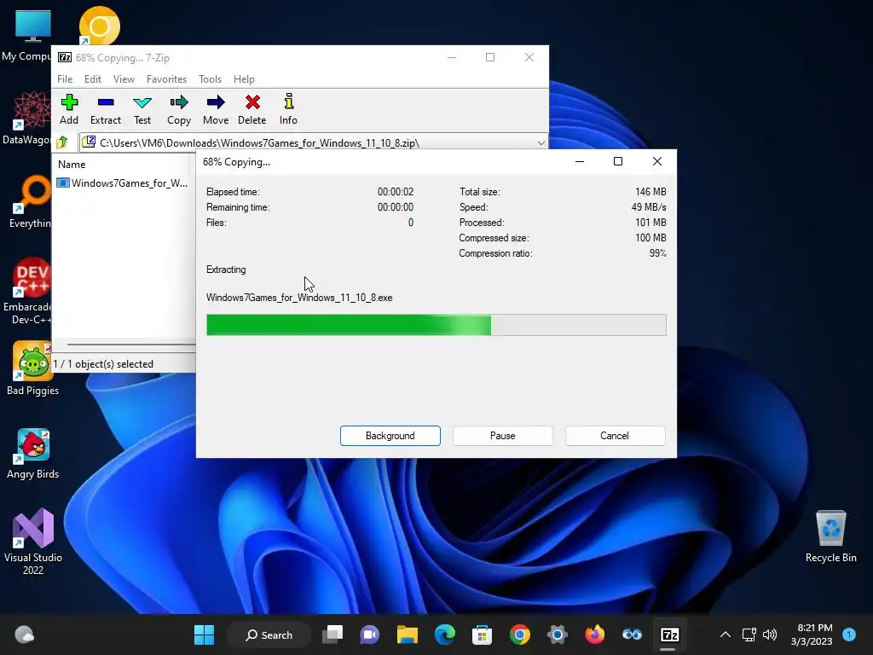Screen dimensions: 873x655
Task: Click the Extract toolbar icon
Action: [105, 109]
